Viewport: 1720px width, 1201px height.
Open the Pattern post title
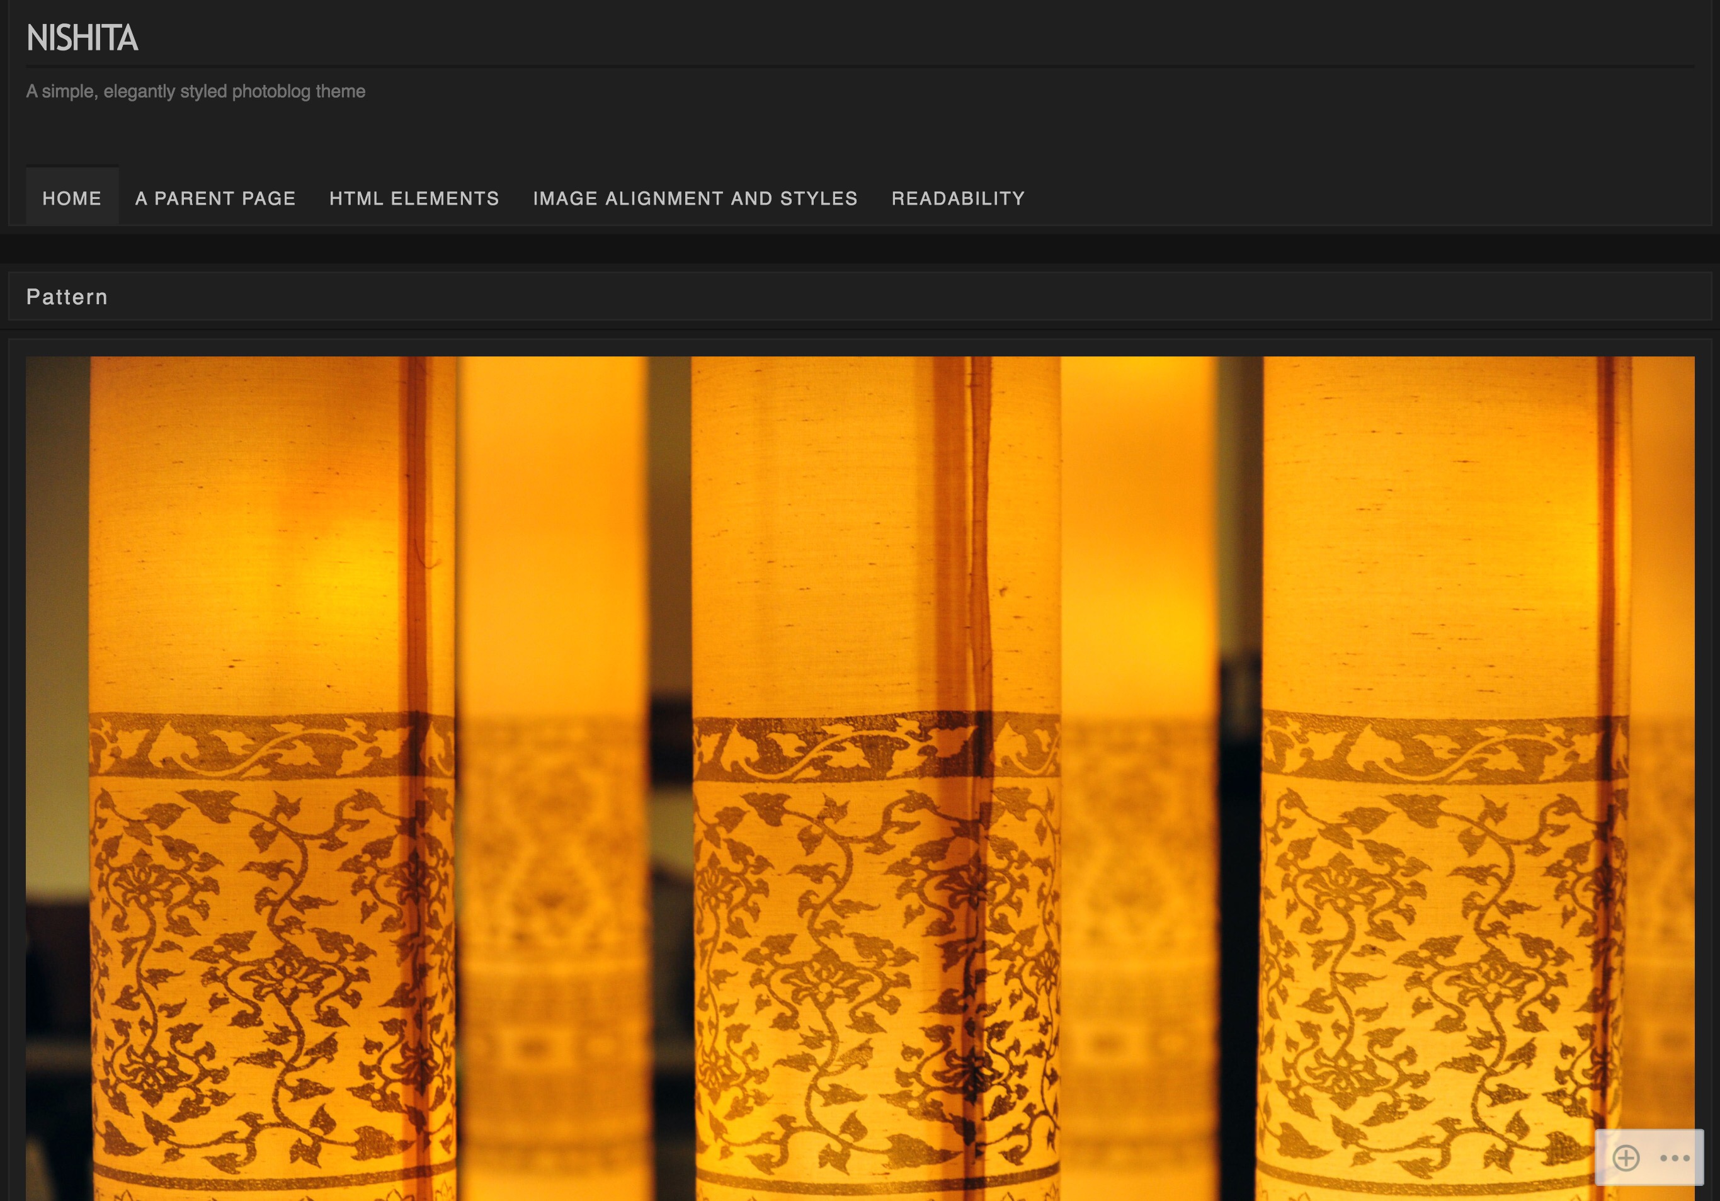click(67, 297)
